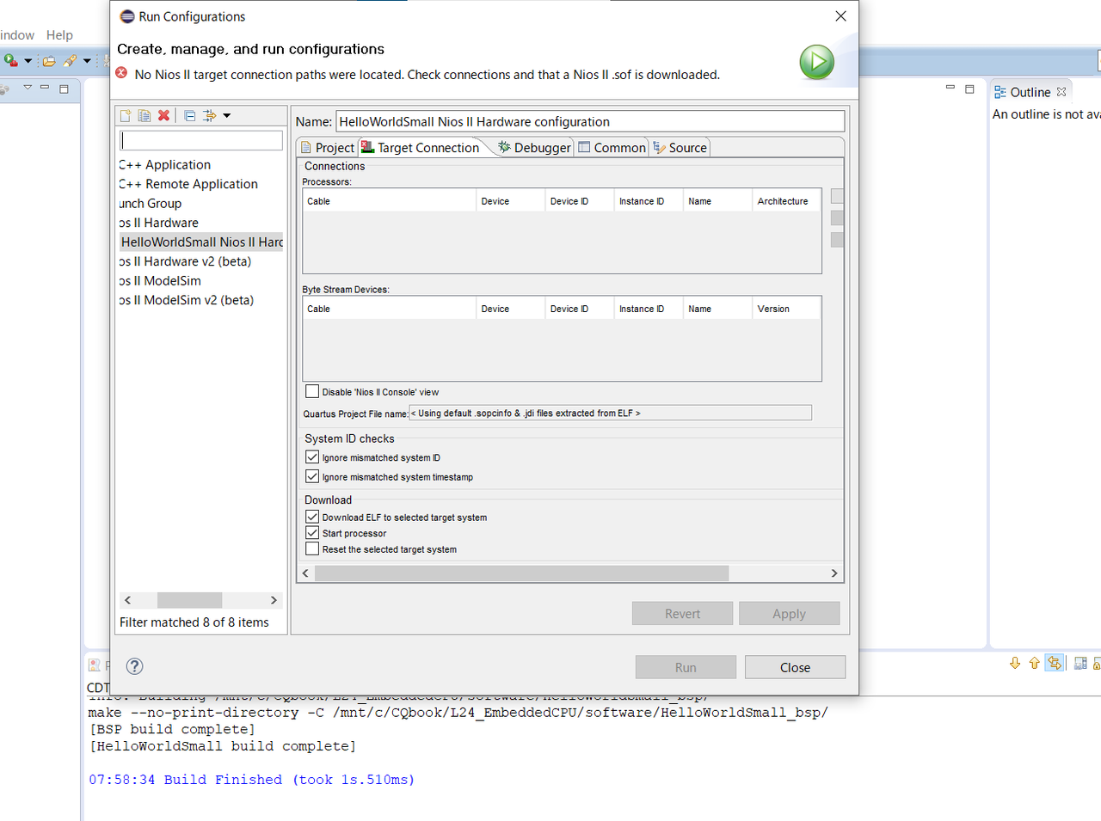1101x821 pixels.
Task: Select Nios II Hardware v2 (beta) item
Action: coord(186,261)
